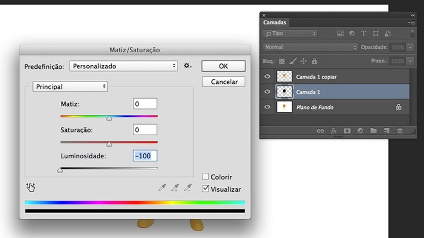Open the Preen. fill dropdown arrow
The image size is (424, 238).
[410, 61]
